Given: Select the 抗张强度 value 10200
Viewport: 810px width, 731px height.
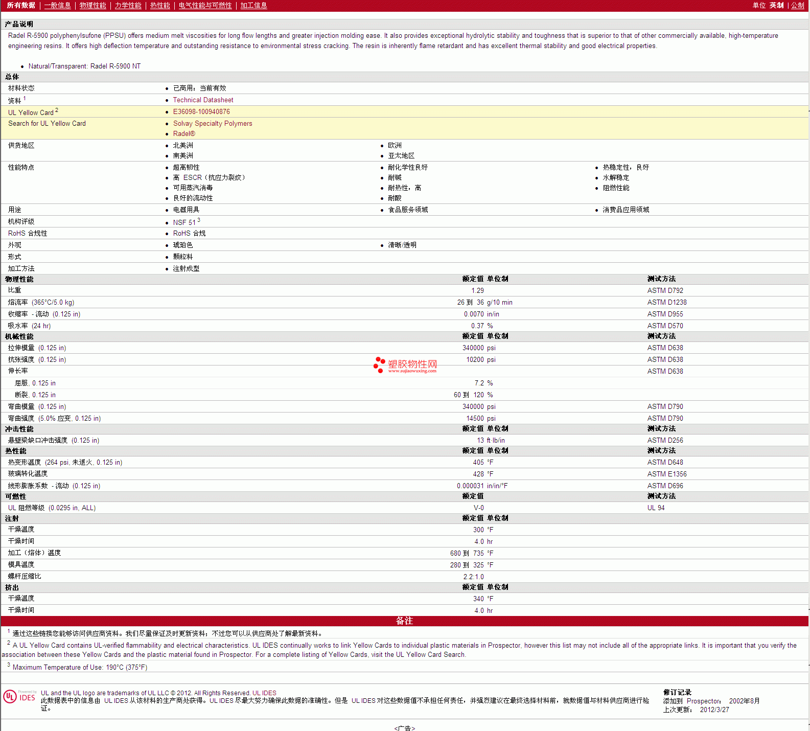Looking at the screenshot, I should [x=475, y=360].
